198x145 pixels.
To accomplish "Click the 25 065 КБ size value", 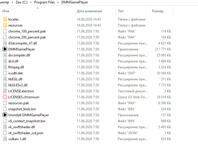I will click(x=164, y=55).
